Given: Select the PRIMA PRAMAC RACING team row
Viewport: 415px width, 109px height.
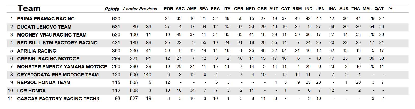Looking at the screenshot, I should coord(207,19).
